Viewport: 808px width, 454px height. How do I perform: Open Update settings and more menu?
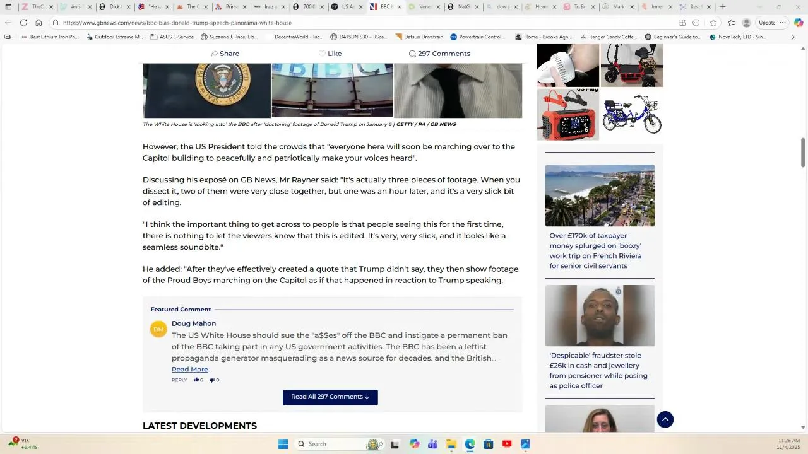pyautogui.click(x=773, y=23)
